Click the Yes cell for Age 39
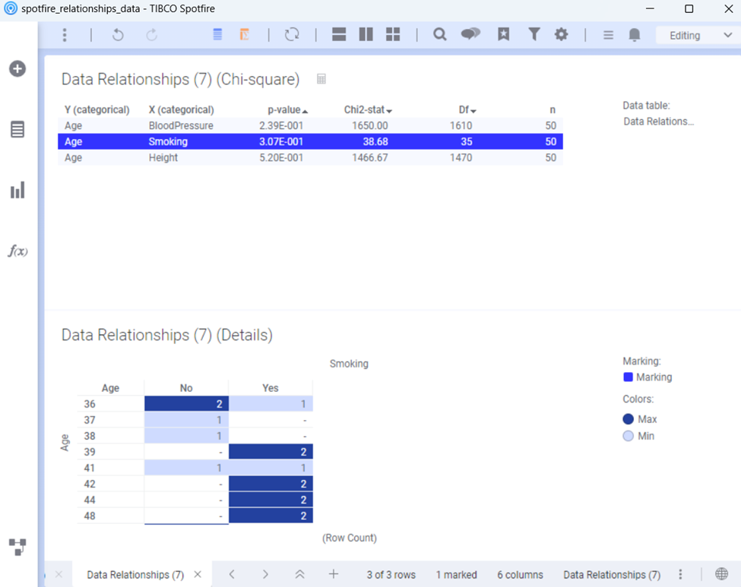 [271, 452]
